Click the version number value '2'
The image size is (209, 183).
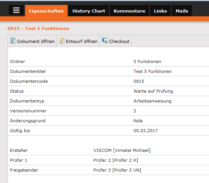(x=135, y=111)
